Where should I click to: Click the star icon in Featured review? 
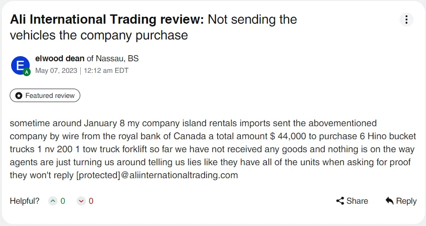click(x=19, y=96)
